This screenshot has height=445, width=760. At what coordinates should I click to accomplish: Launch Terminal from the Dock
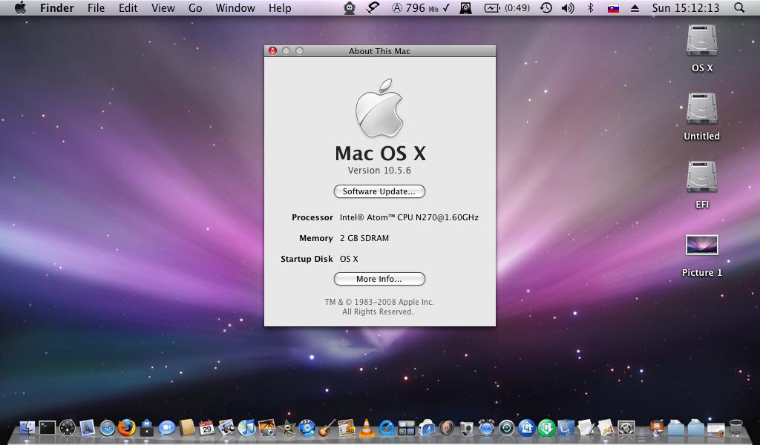pyautogui.click(x=47, y=428)
